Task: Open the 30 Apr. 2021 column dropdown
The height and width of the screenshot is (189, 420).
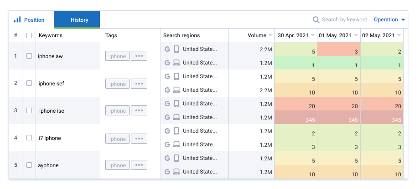Action: 313,35
